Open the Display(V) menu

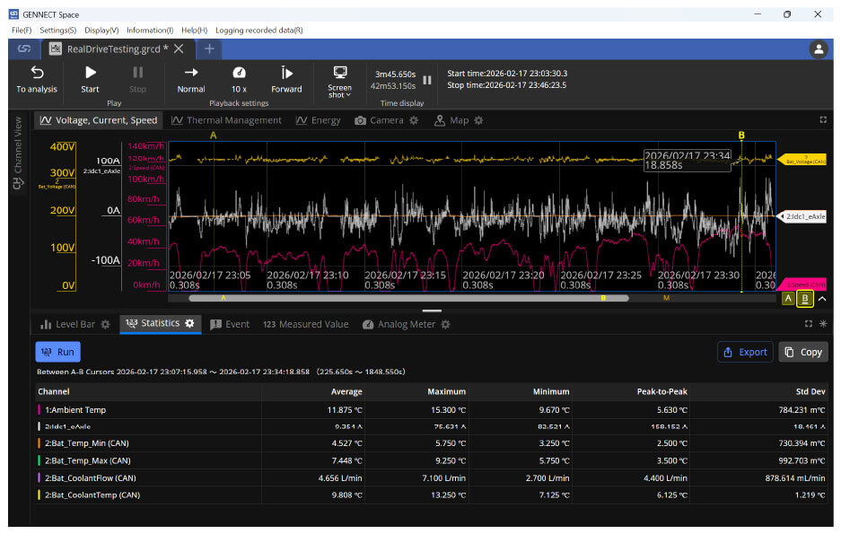101,30
